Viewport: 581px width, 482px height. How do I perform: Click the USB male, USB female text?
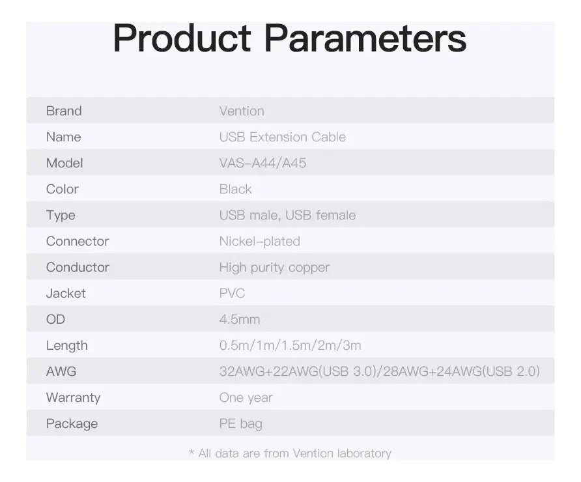(x=287, y=215)
